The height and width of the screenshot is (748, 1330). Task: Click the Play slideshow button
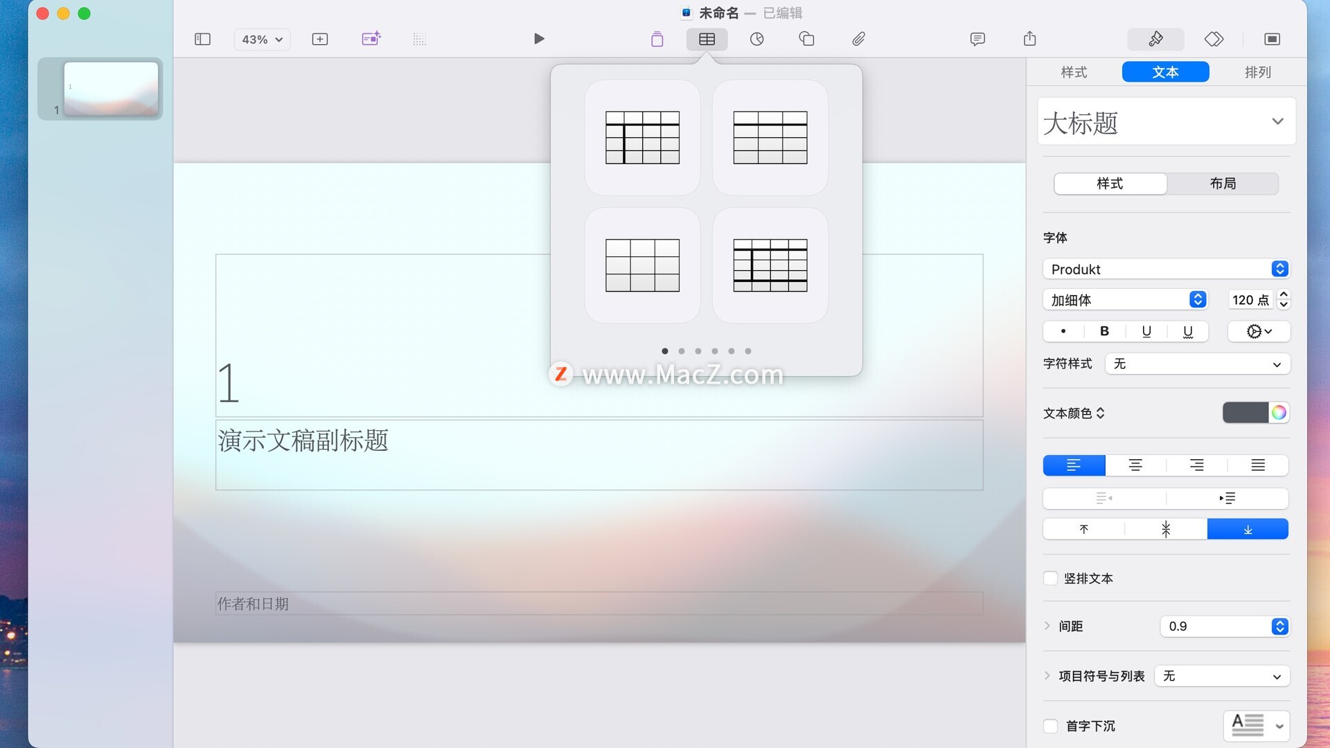(539, 39)
